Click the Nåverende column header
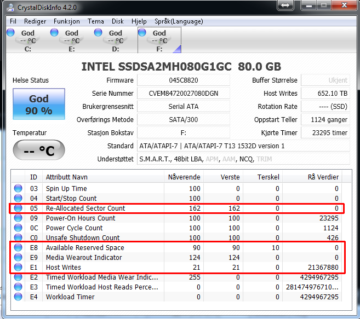The width and height of the screenshot is (360, 319). [x=184, y=177]
